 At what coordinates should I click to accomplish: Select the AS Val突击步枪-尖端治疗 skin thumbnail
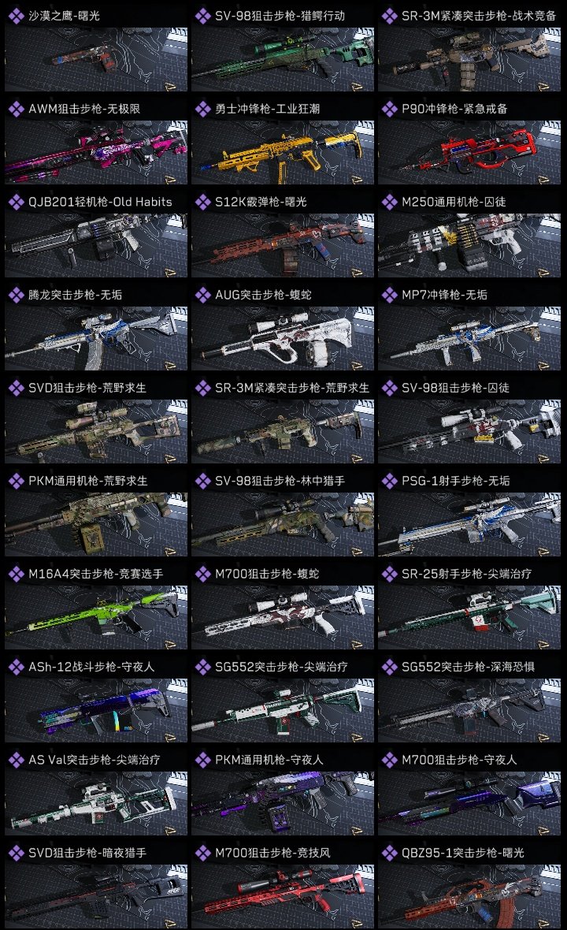tap(96, 804)
